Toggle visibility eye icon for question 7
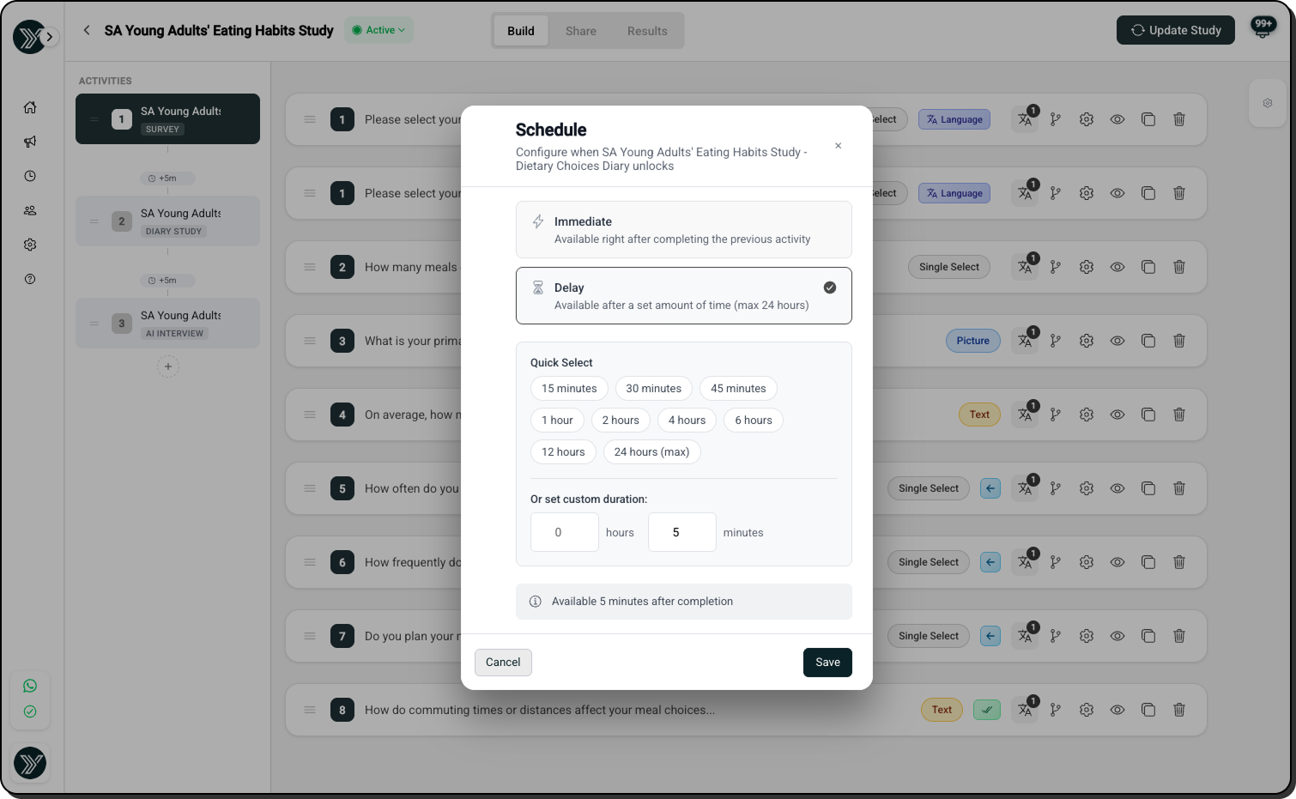This screenshot has width=1296, height=799. [1117, 636]
